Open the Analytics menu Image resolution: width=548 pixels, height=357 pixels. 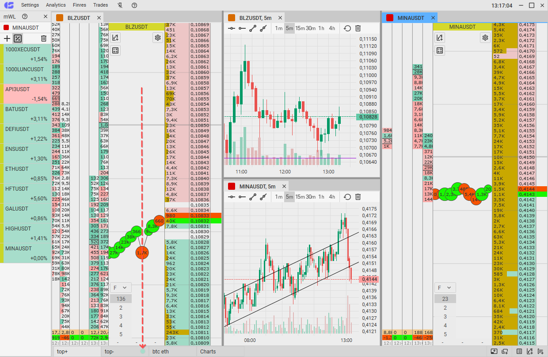(56, 5)
